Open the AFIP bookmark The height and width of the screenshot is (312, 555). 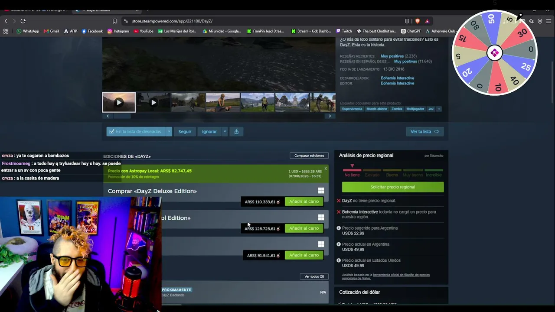70,31
